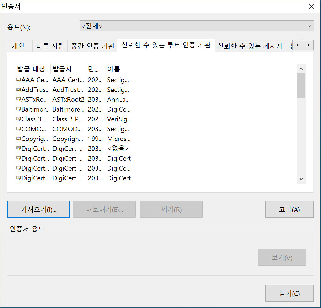The width and height of the screenshot is (321, 308).
Task: Click the DigiCert certificate icon with <없음> name
Action: point(19,149)
